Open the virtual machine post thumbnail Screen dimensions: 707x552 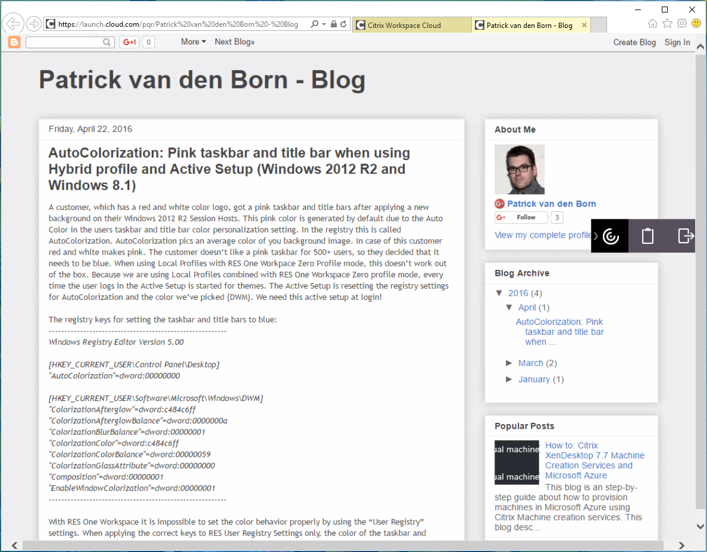517,462
